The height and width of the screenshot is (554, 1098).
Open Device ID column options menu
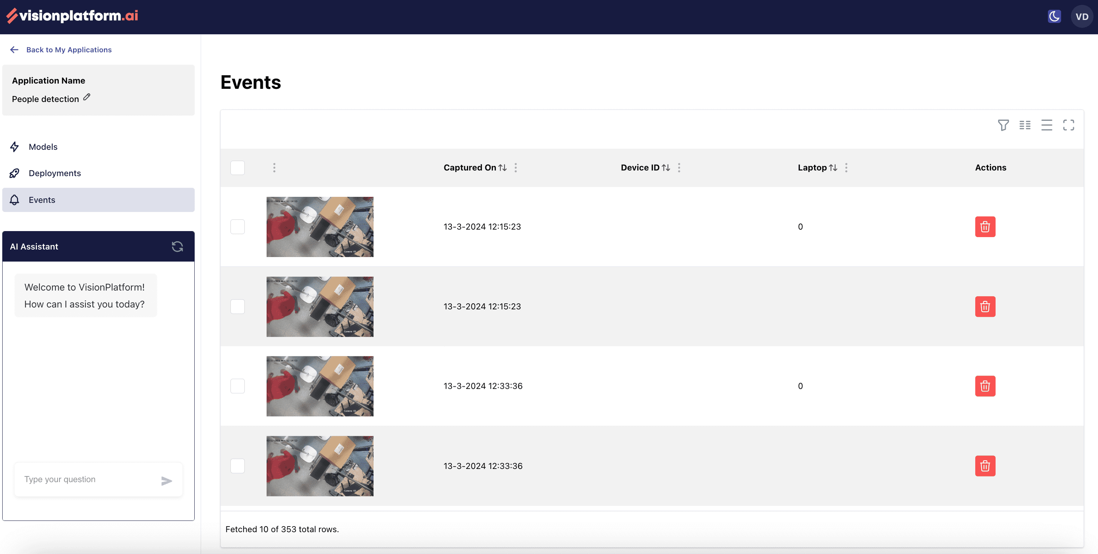coord(679,167)
